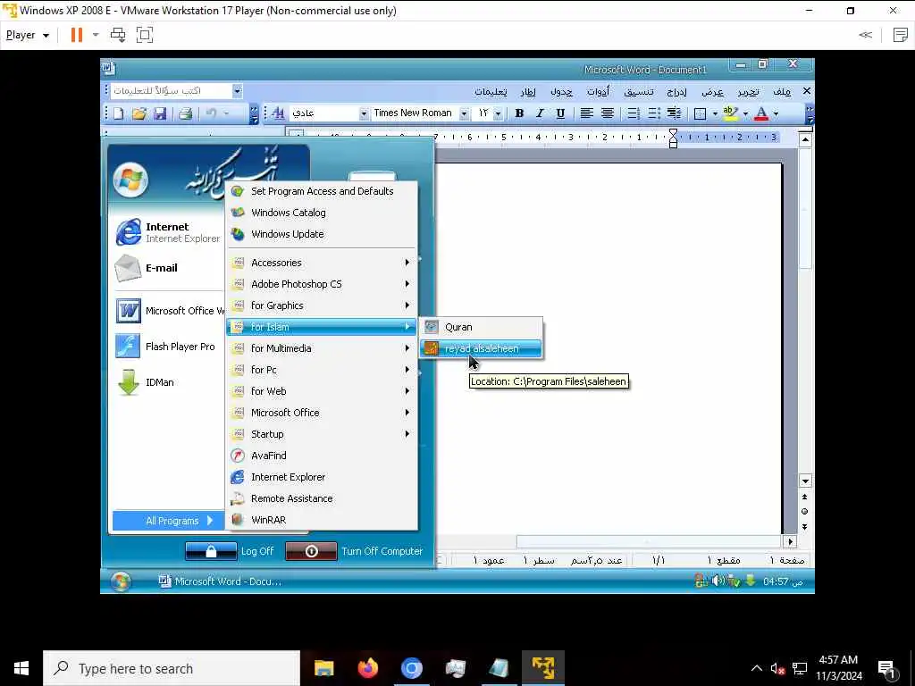Viewport: 915px width, 686px height.
Task: Open the إدراج (Insert) menu
Action: click(677, 92)
